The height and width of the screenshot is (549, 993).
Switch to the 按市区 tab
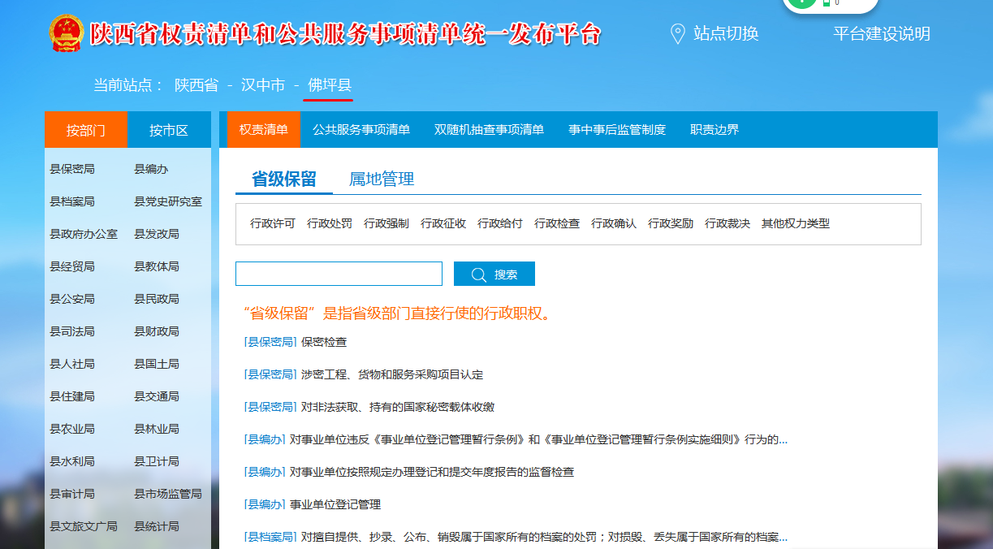pyautogui.click(x=169, y=130)
